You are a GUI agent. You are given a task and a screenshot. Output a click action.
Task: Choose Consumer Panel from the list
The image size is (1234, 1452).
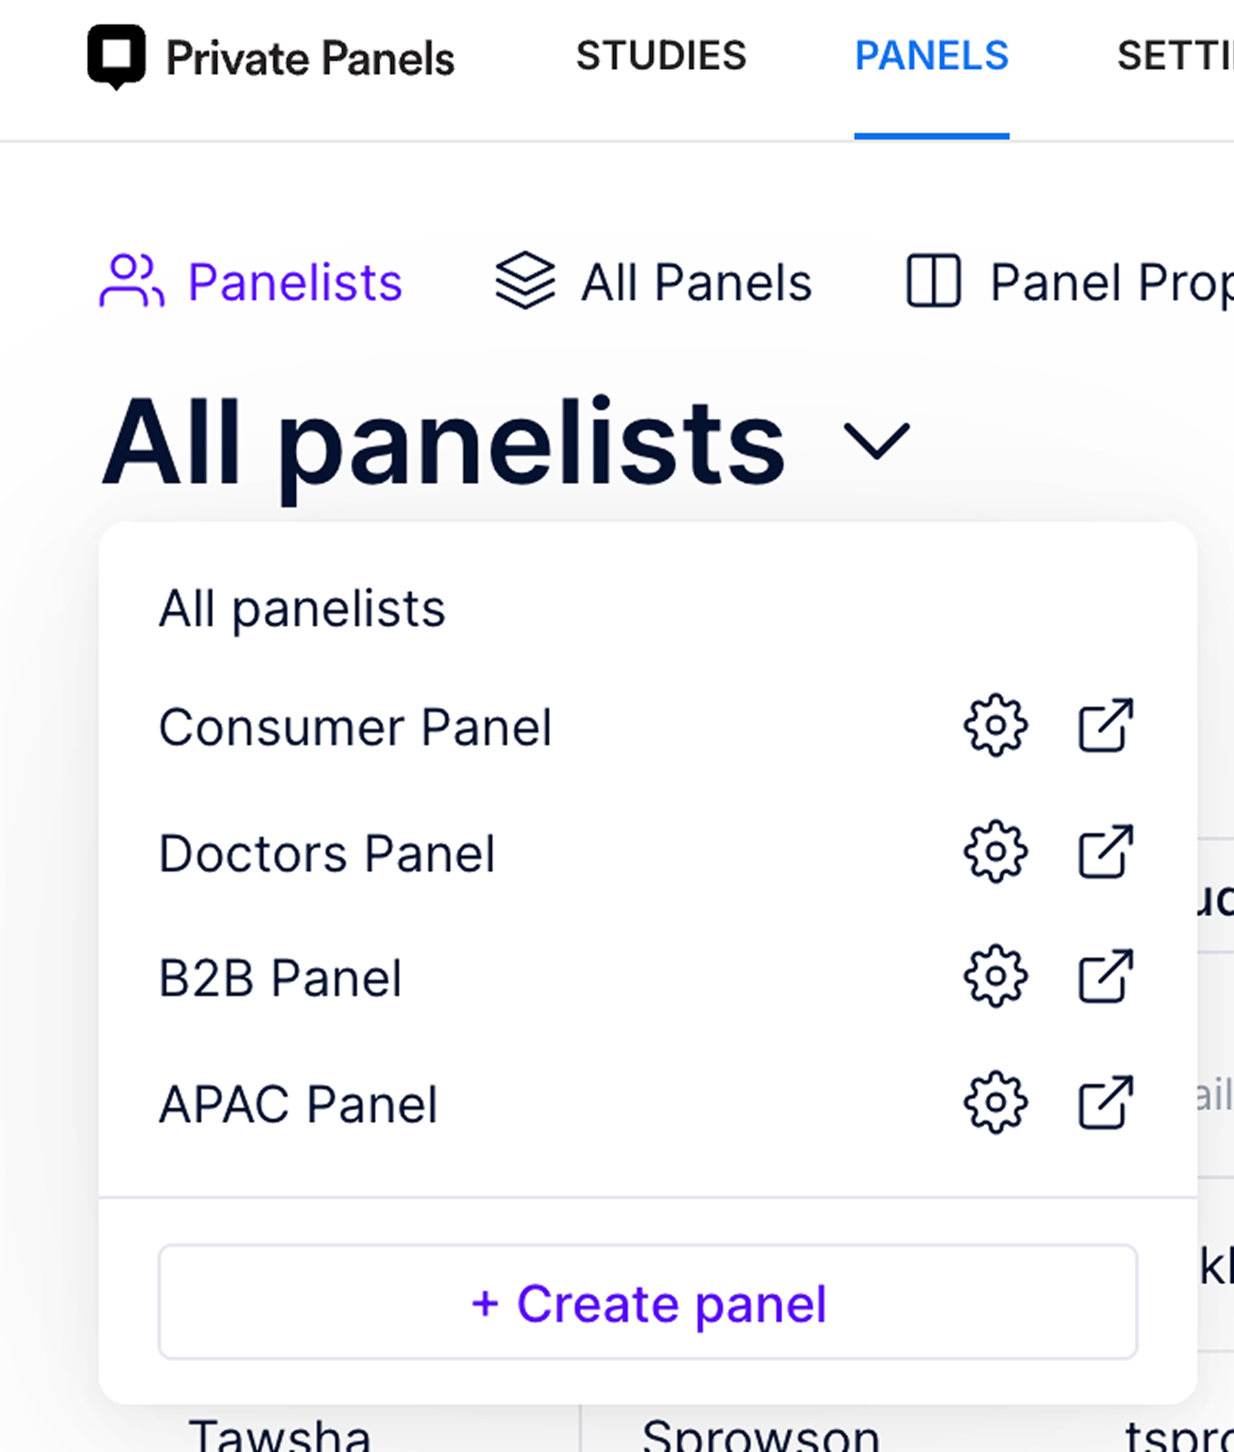click(x=355, y=727)
